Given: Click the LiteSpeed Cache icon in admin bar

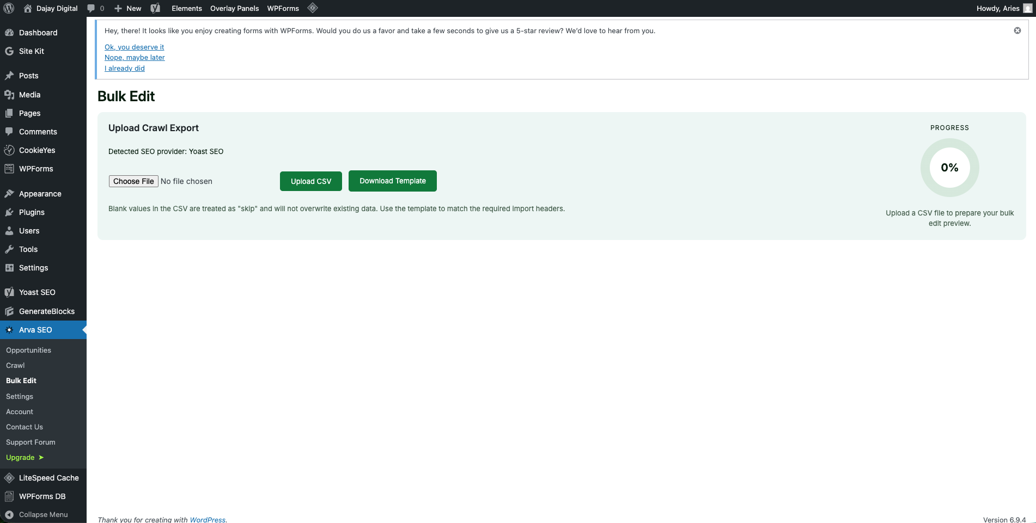Looking at the screenshot, I should point(312,8).
